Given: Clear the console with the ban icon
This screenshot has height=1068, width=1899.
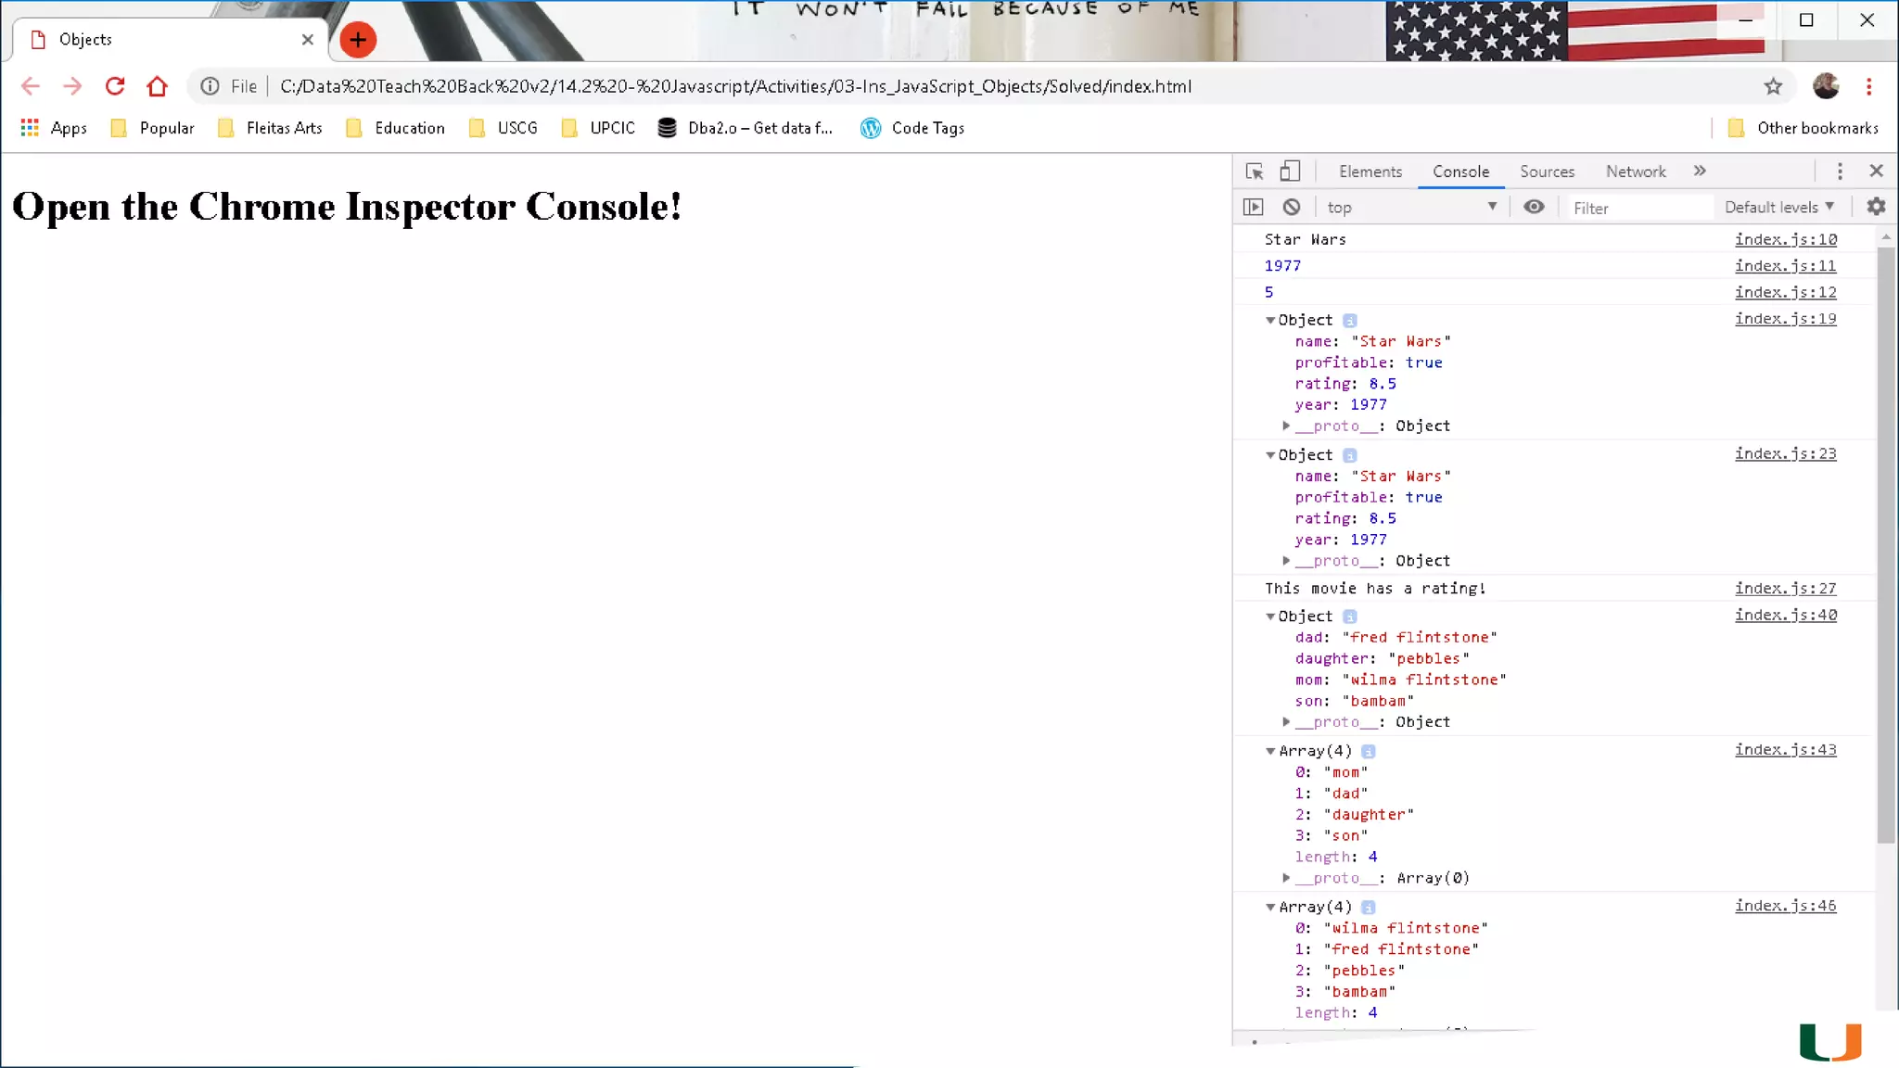Looking at the screenshot, I should coord(1292,208).
